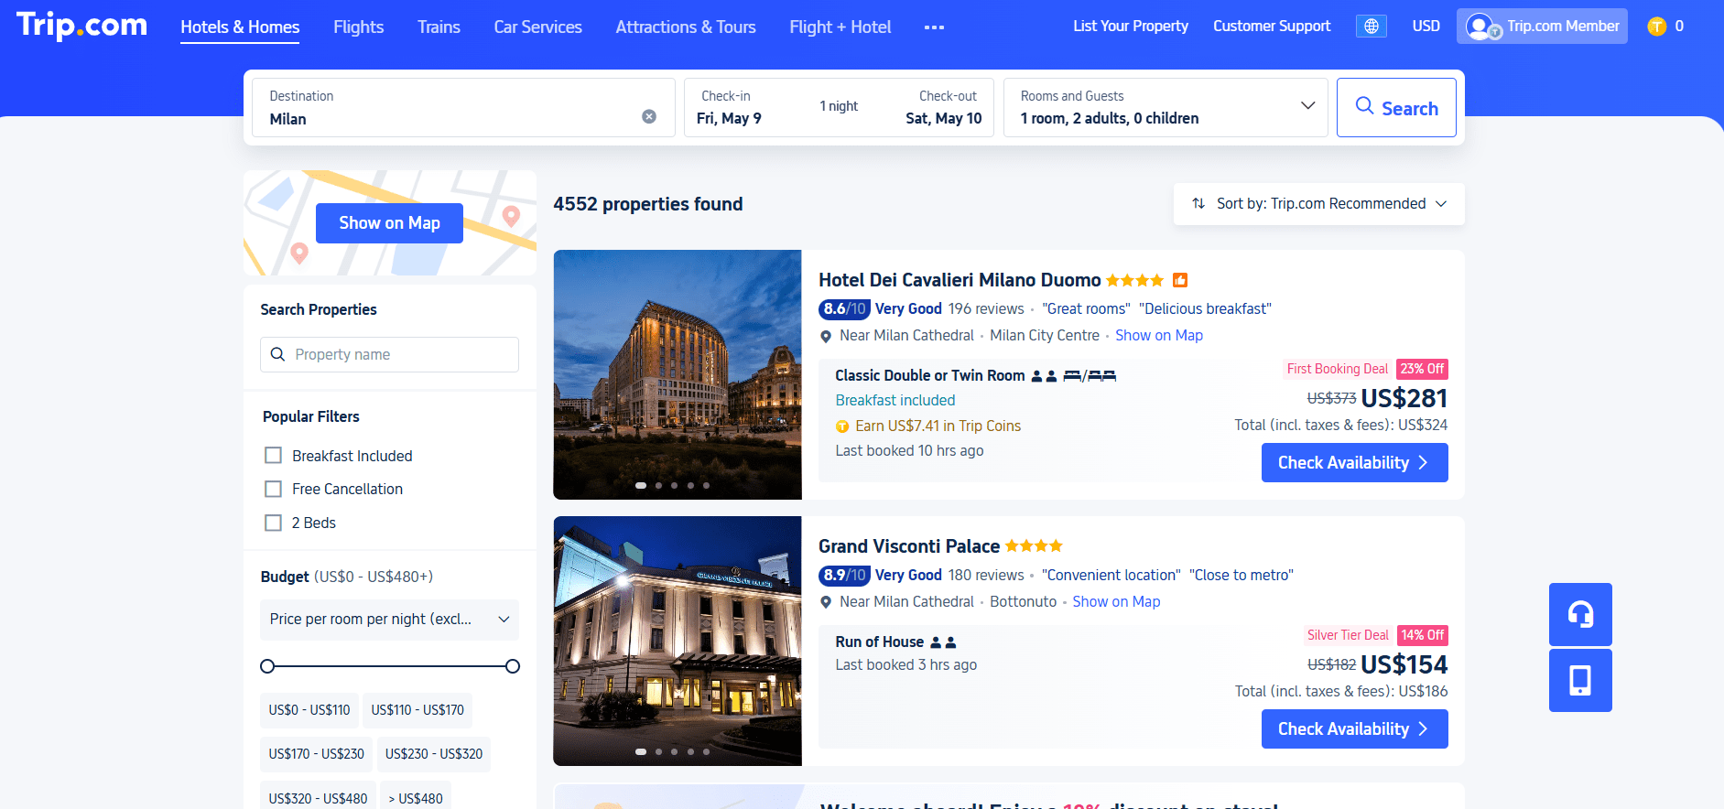The width and height of the screenshot is (1724, 809).
Task: Click the budget slider track
Action: point(390,666)
